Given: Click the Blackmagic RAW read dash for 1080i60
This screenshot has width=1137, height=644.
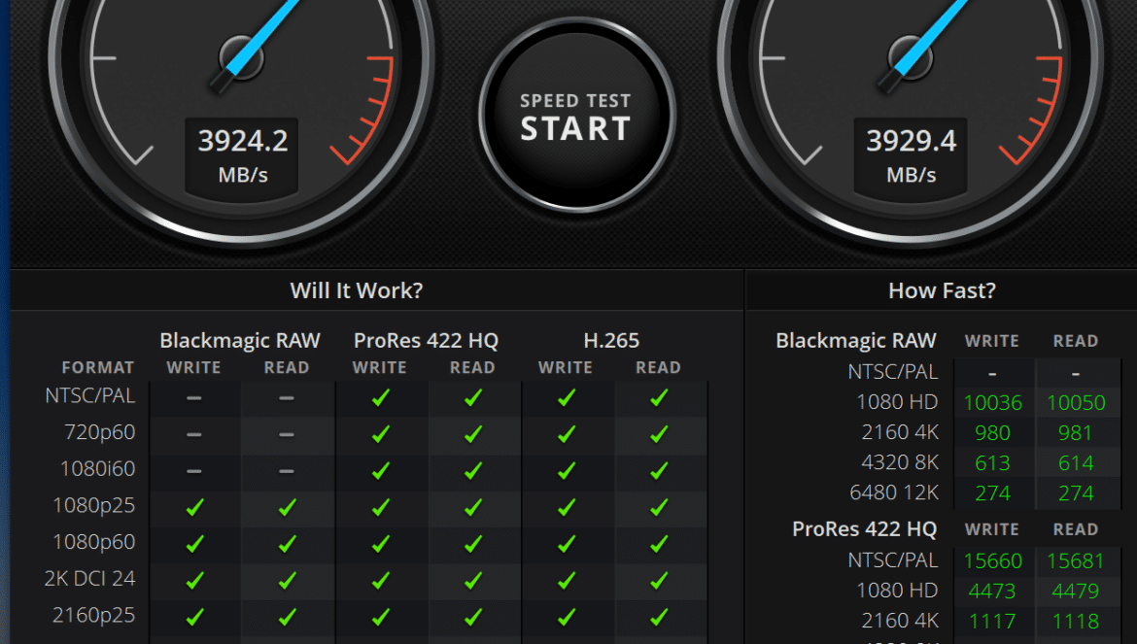Looking at the screenshot, I should coord(287,471).
